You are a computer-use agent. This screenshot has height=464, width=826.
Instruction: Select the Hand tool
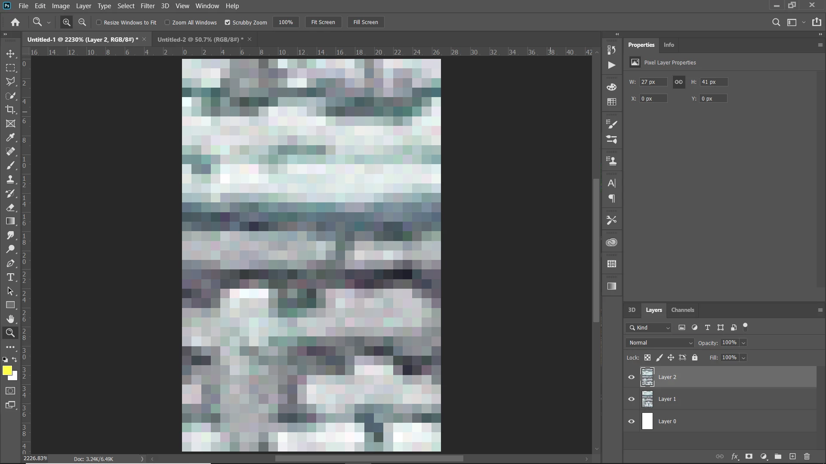[10, 319]
